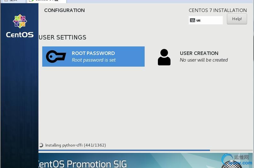Viewport: 254px width, 168px height.
Task: Select the us keyboard layout field
Action: click(x=205, y=20)
